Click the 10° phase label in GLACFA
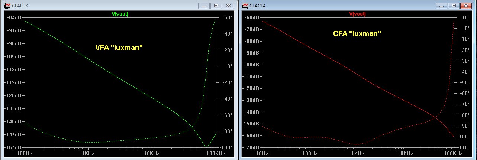Image resolution: width=477 pixels, height=160 pixels. click(x=465, y=17)
